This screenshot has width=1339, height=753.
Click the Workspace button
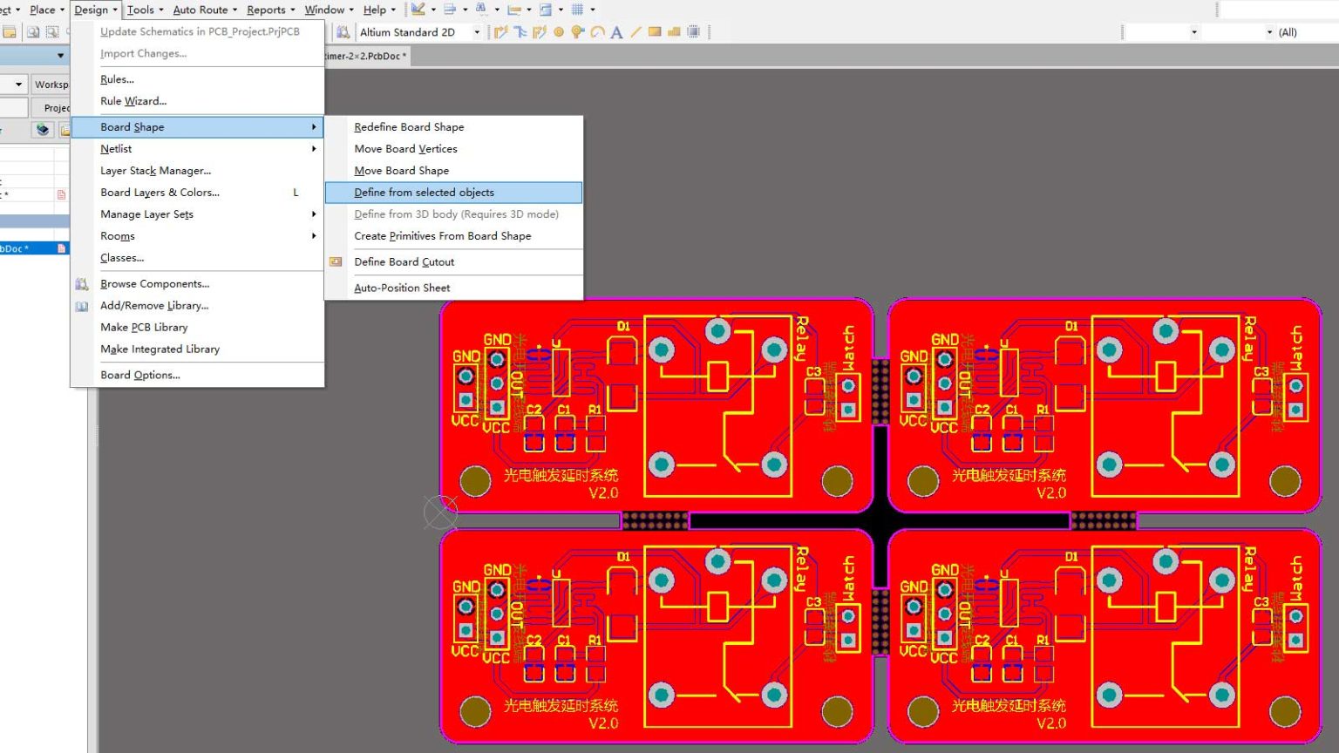coord(51,85)
